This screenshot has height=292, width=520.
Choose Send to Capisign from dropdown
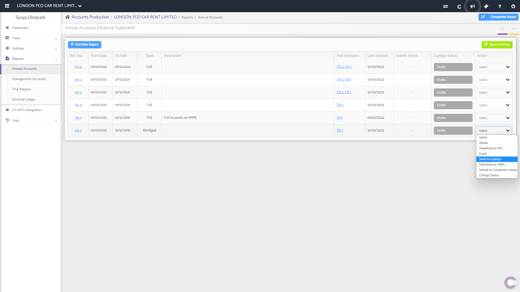point(490,159)
